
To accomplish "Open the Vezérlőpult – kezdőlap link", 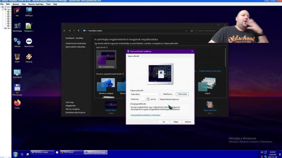I will click(74, 38).
